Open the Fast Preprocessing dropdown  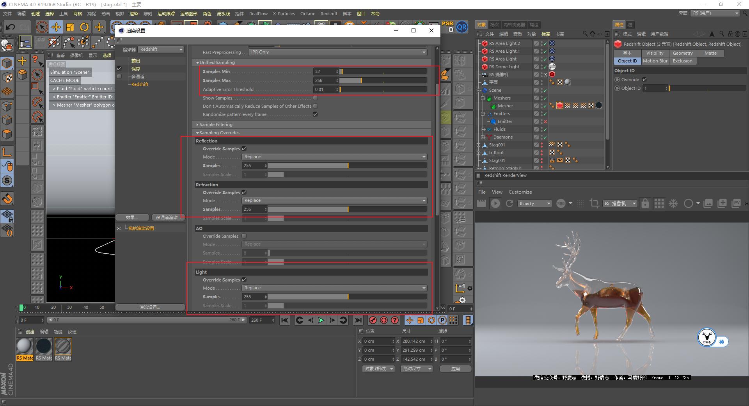click(x=337, y=52)
